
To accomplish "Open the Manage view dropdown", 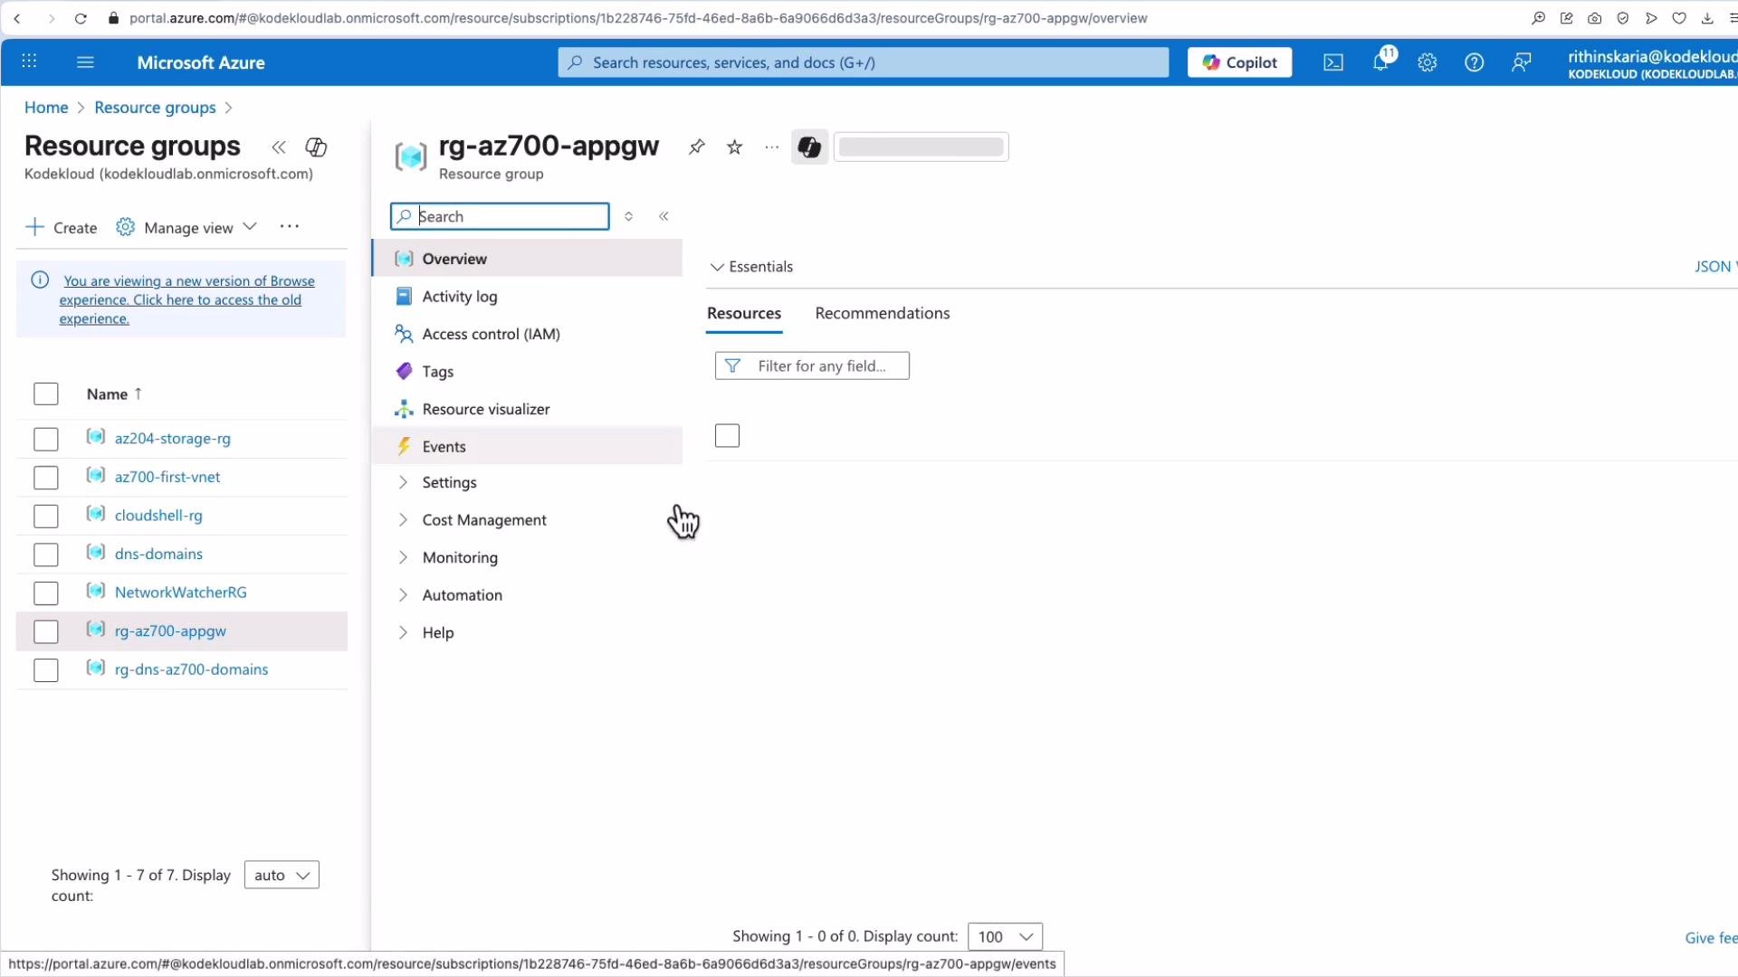I will click(x=187, y=227).
